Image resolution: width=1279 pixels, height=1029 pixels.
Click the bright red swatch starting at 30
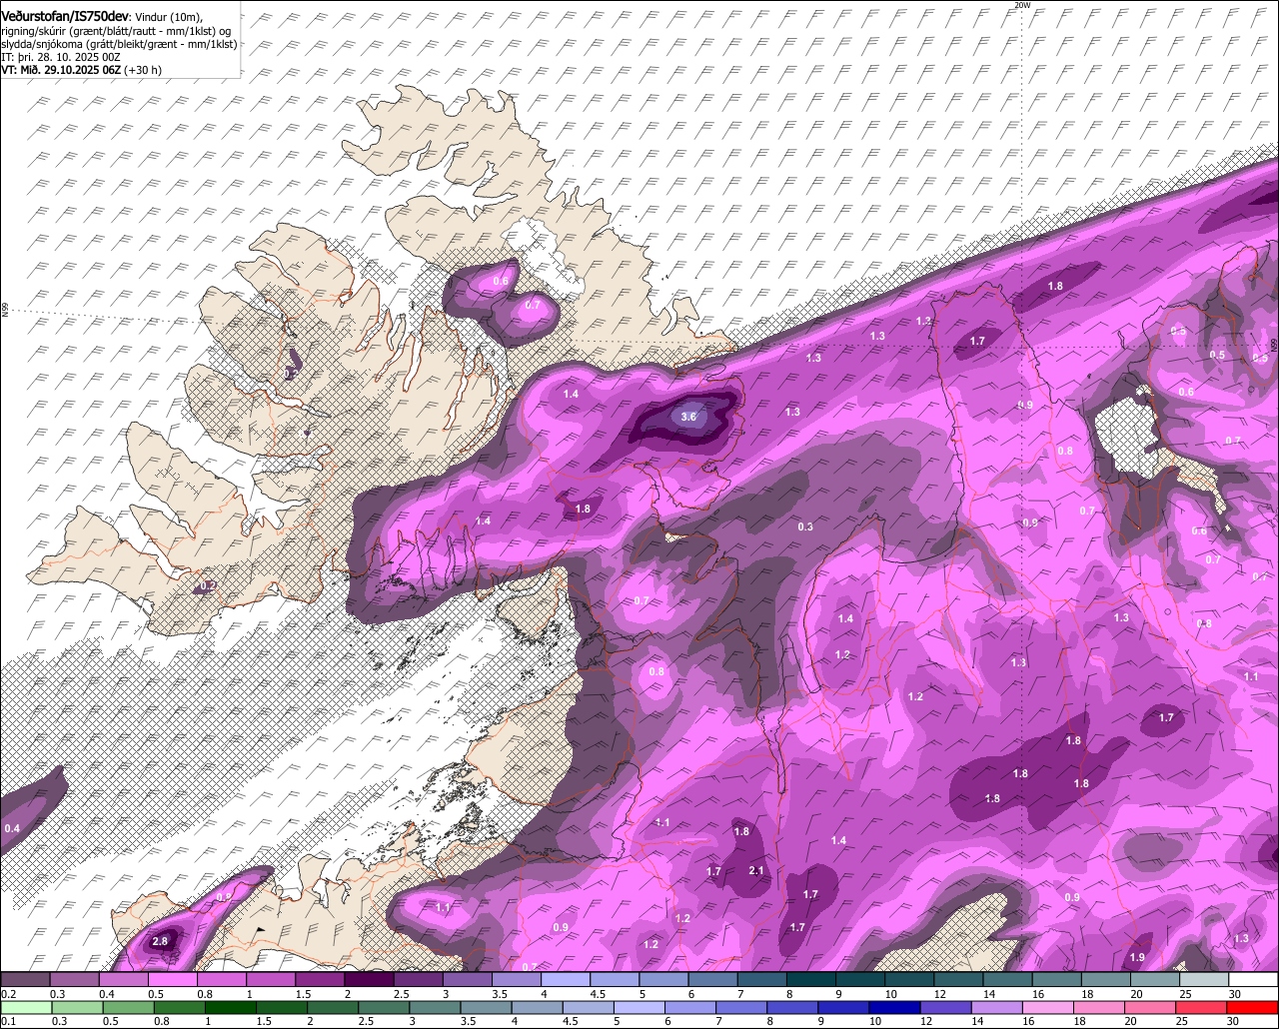[1253, 1008]
